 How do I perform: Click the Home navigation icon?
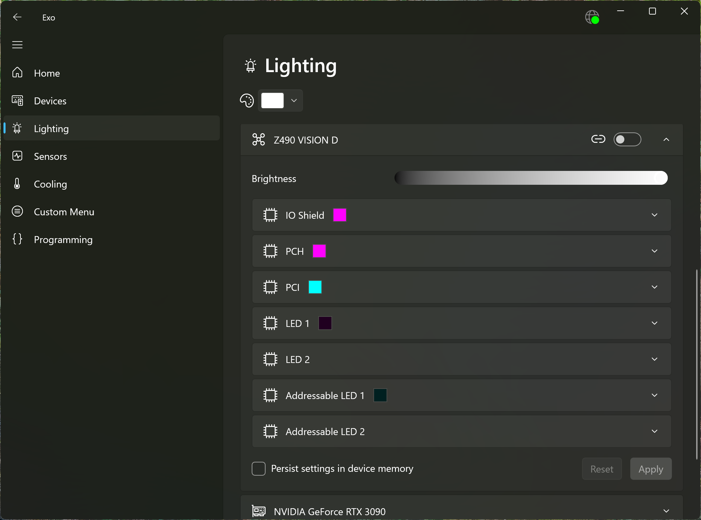[17, 73]
